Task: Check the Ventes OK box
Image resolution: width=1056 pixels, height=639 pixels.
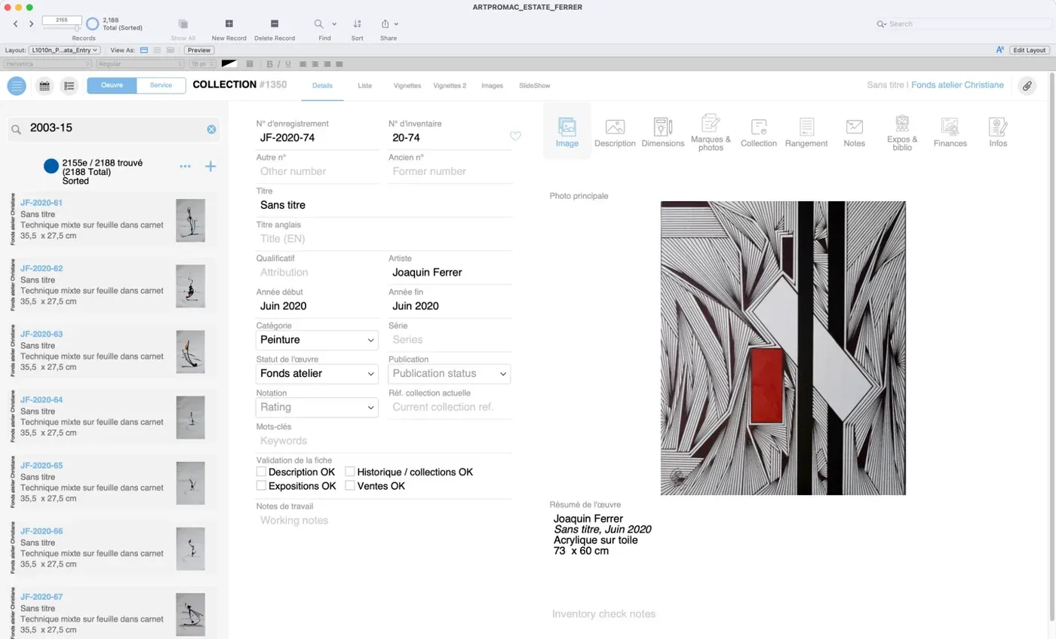Action: pyautogui.click(x=350, y=486)
